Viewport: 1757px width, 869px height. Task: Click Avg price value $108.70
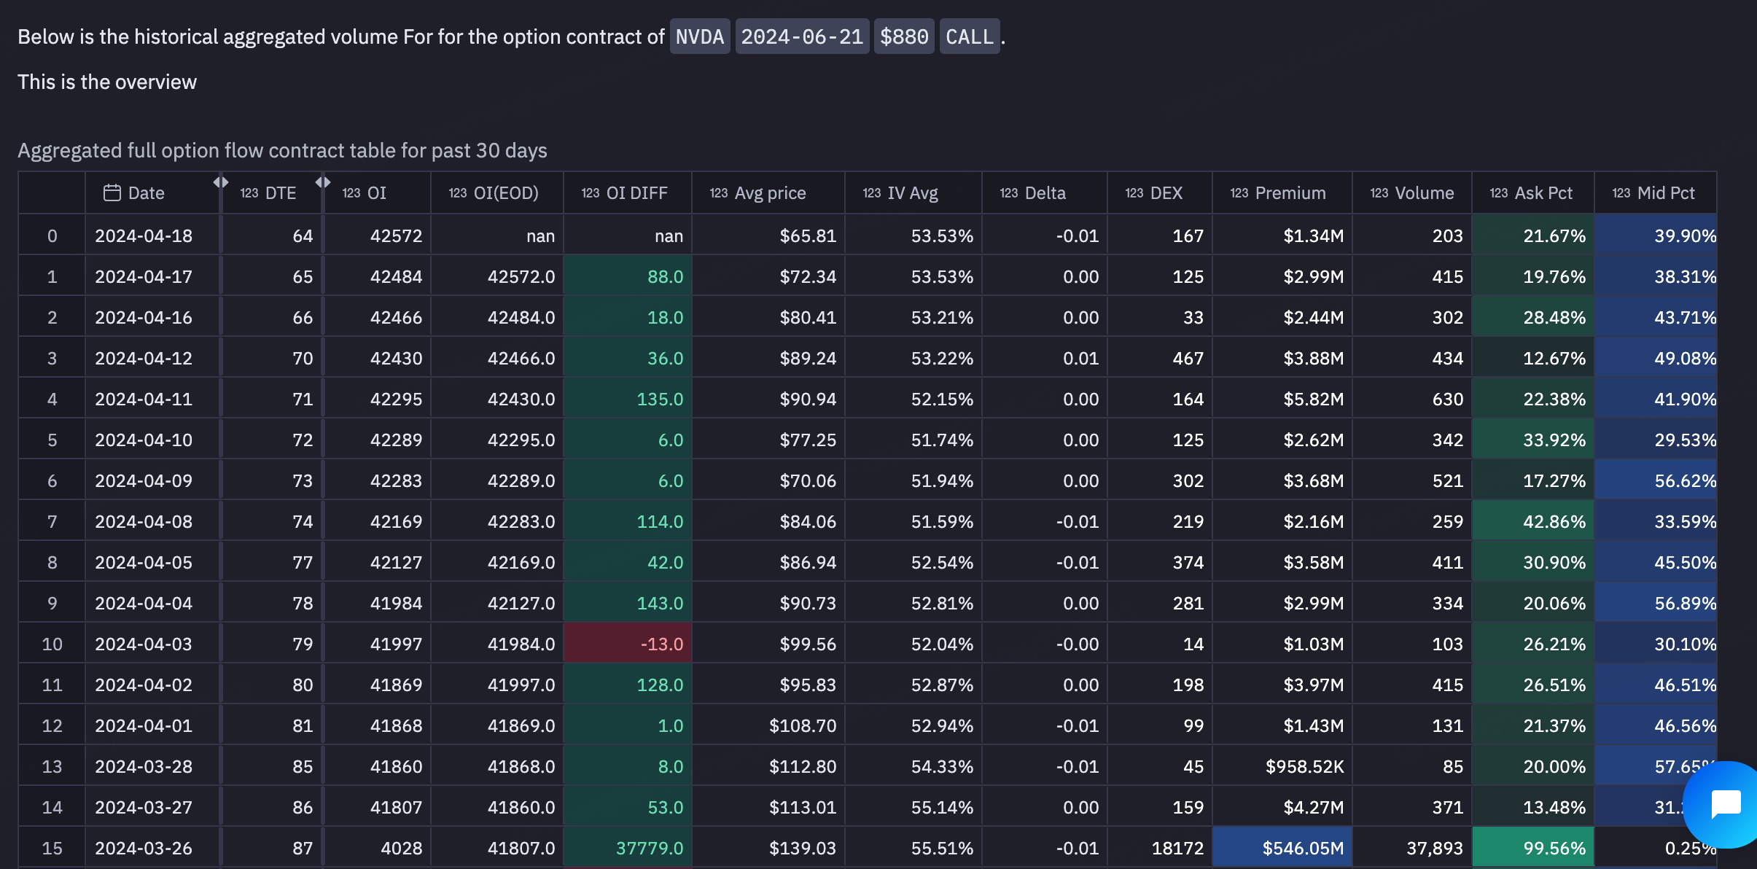768,725
